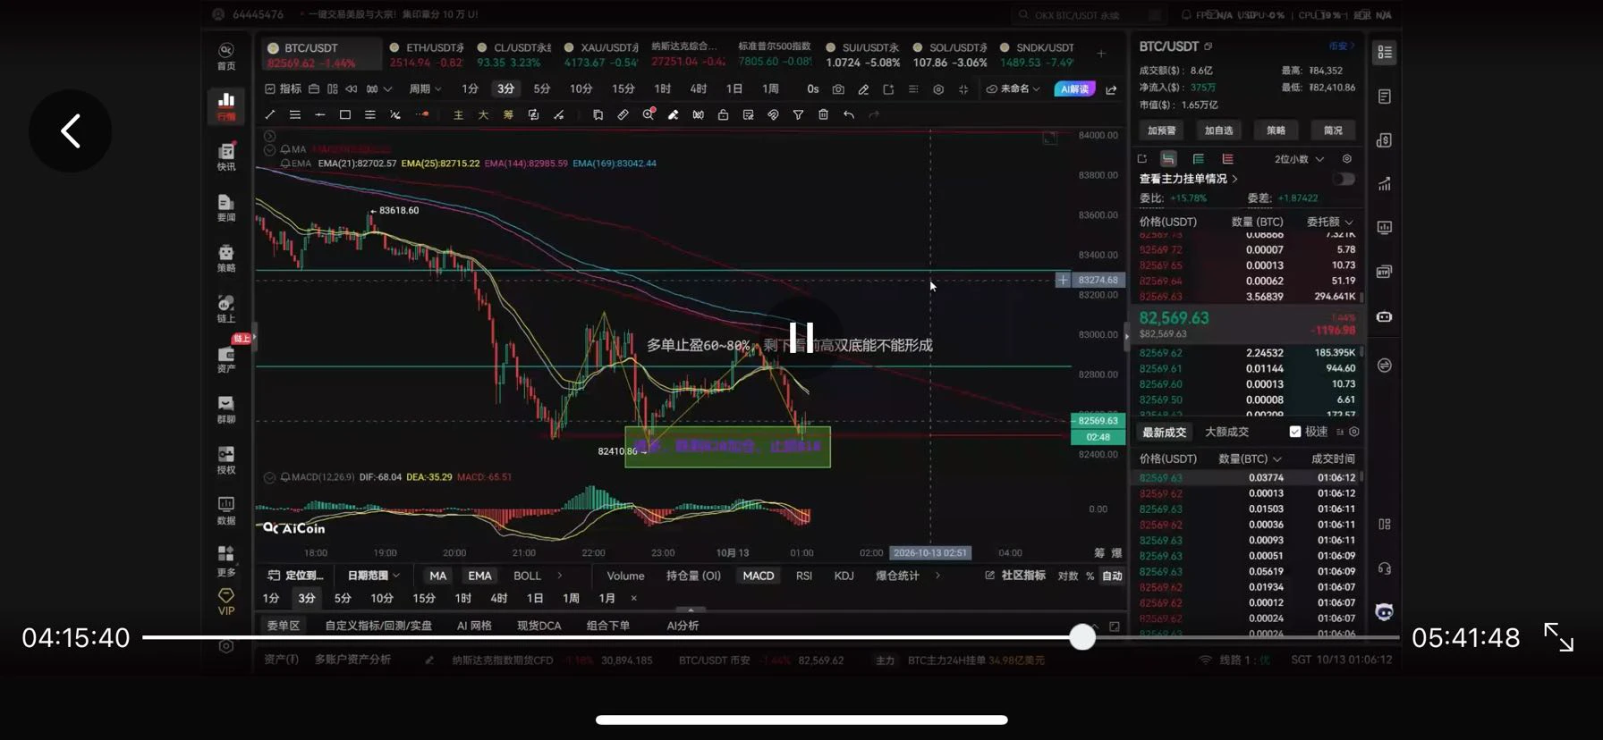Enable the BOLL indicator
The image size is (1603, 740).
[527, 576]
